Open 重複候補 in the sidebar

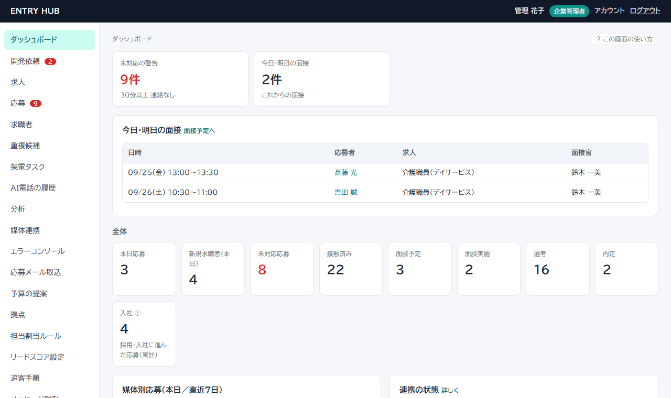[49, 146]
